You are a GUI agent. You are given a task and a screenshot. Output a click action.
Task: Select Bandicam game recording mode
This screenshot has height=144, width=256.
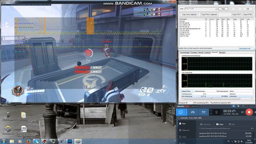[193, 112]
